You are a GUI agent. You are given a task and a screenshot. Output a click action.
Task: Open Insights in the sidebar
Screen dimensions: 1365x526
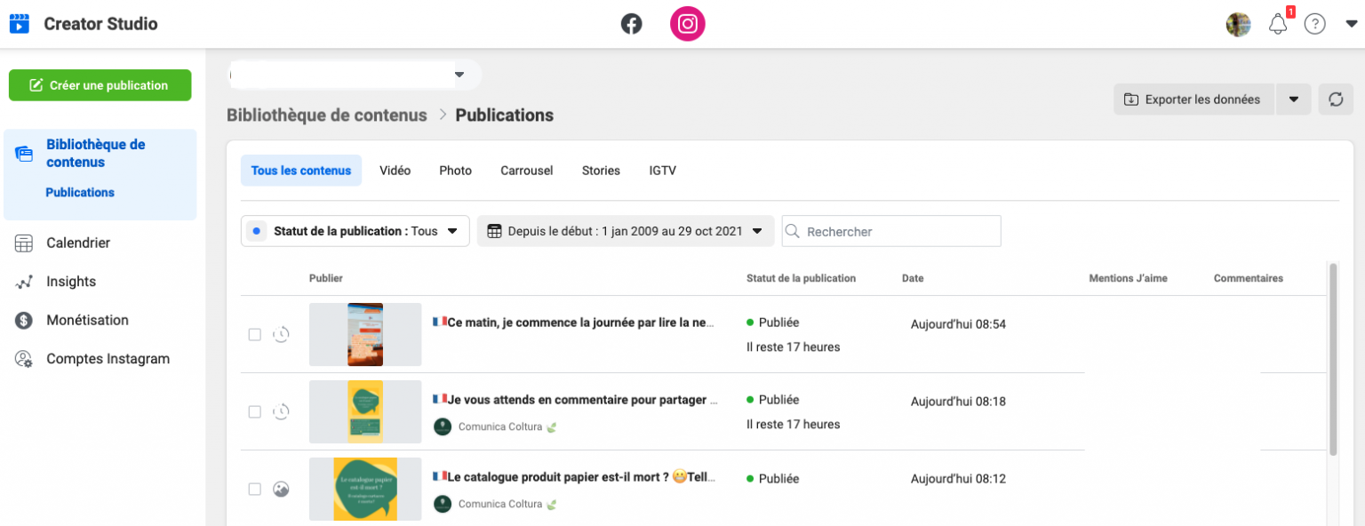(x=71, y=282)
